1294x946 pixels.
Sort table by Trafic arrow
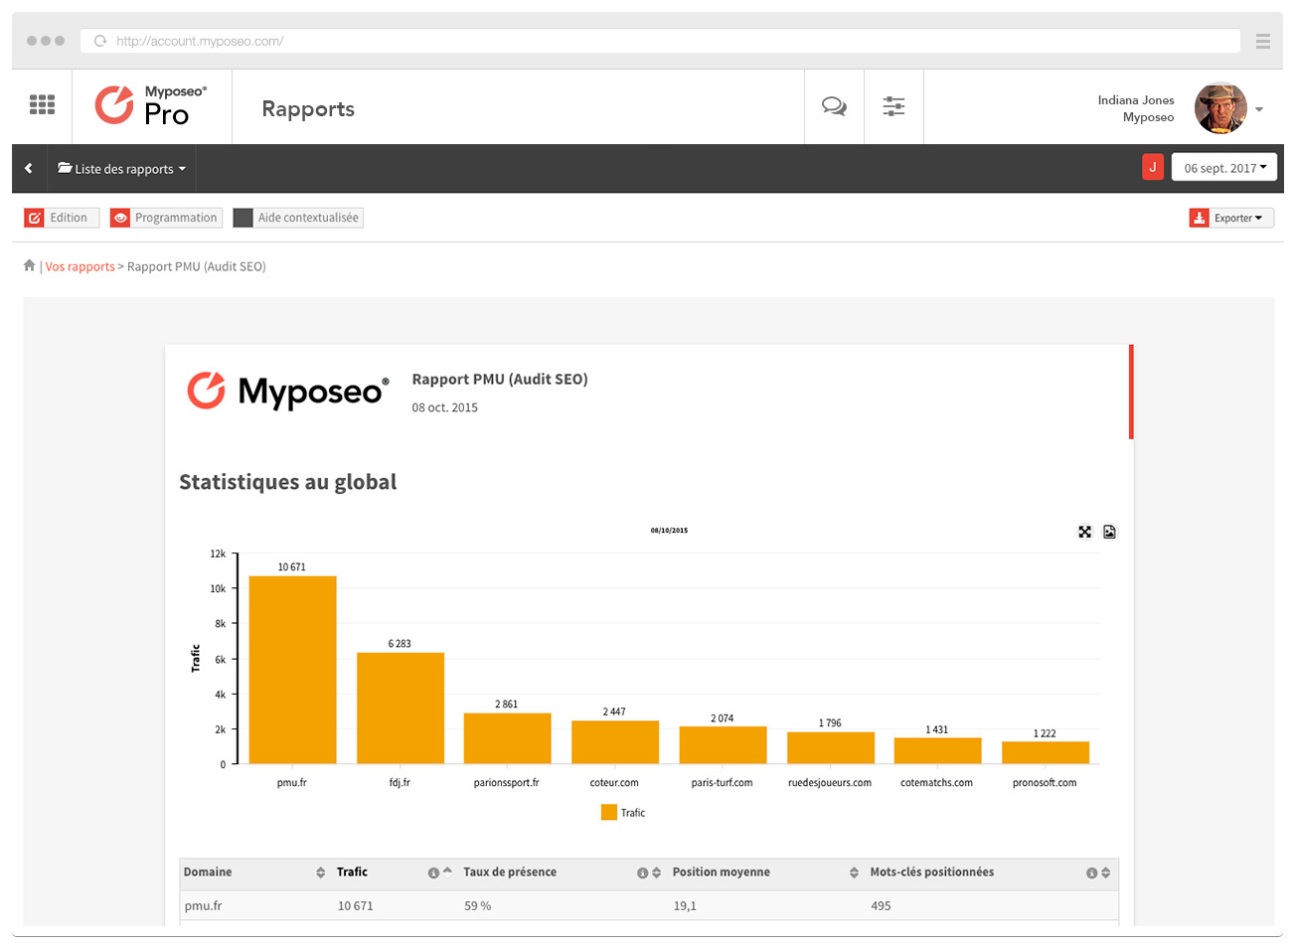(447, 871)
